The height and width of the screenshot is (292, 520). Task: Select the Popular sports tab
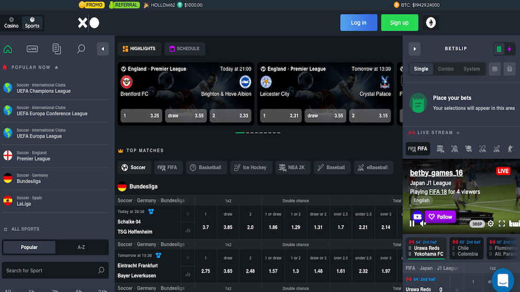(29, 247)
